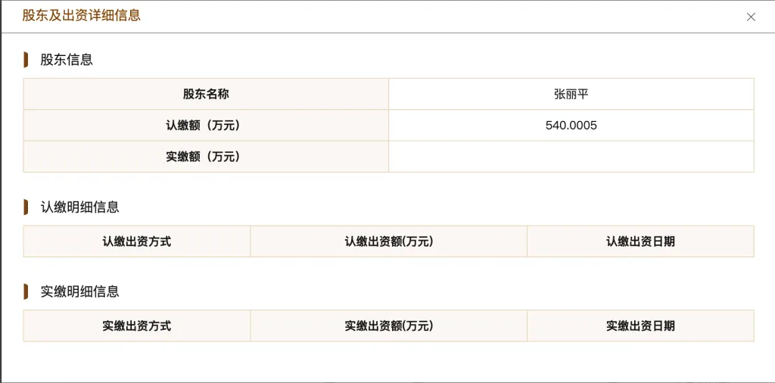
Task: Click the 认缴出资日期 column header
Action: coord(640,241)
